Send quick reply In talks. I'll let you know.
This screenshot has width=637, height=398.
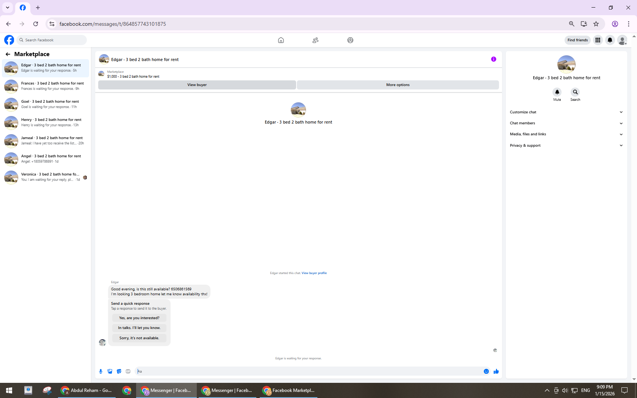coord(139,328)
